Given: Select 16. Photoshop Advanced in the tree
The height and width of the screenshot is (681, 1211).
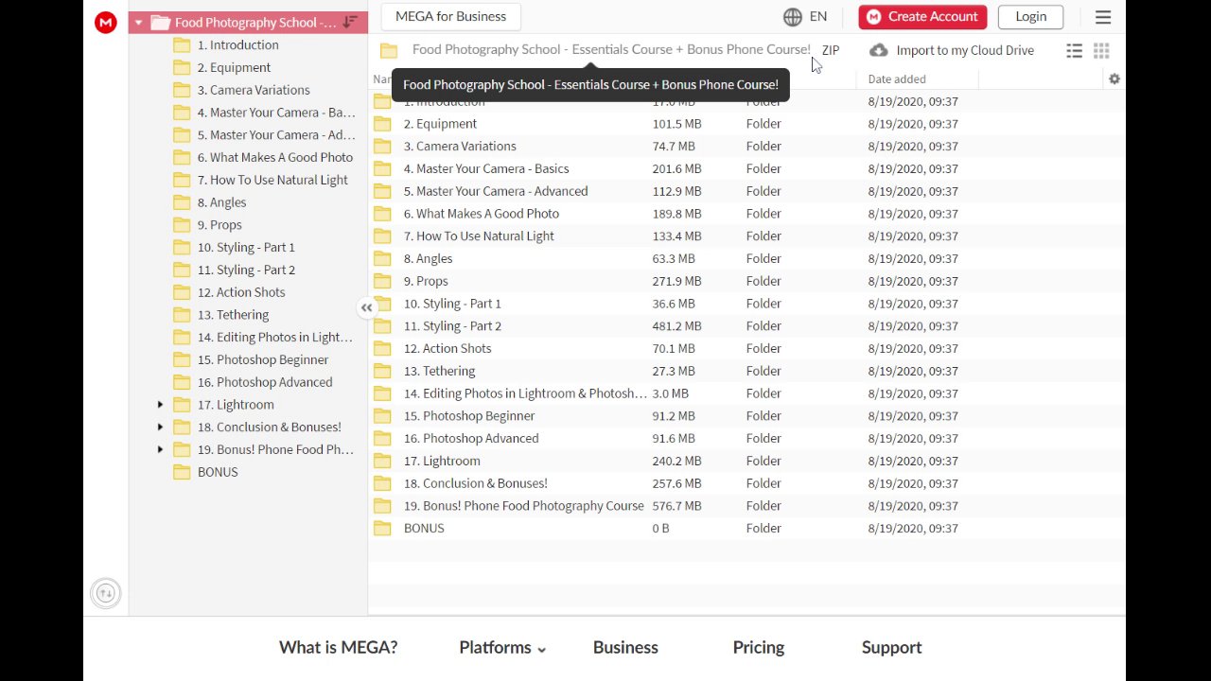Looking at the screenshot, I should pyautogui.click(x=265, y=383).
